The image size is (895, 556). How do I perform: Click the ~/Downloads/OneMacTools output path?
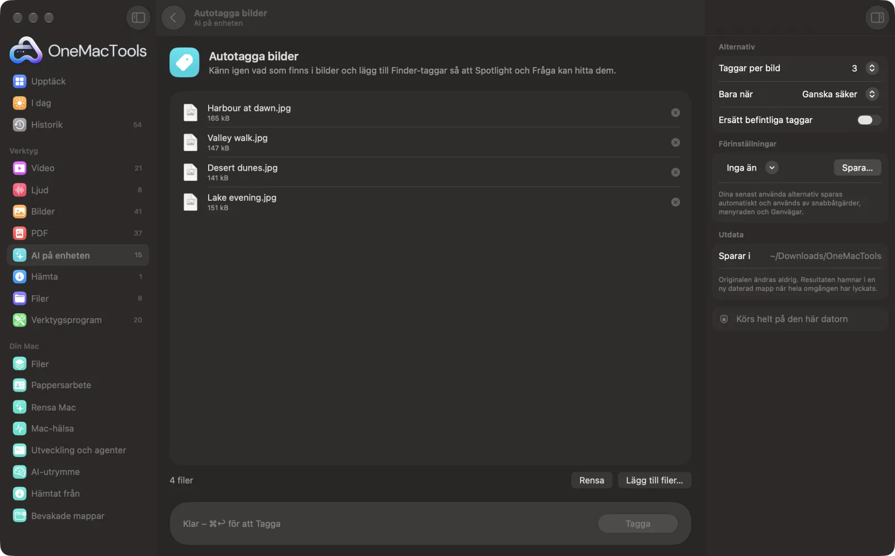(x=825, y=256)
